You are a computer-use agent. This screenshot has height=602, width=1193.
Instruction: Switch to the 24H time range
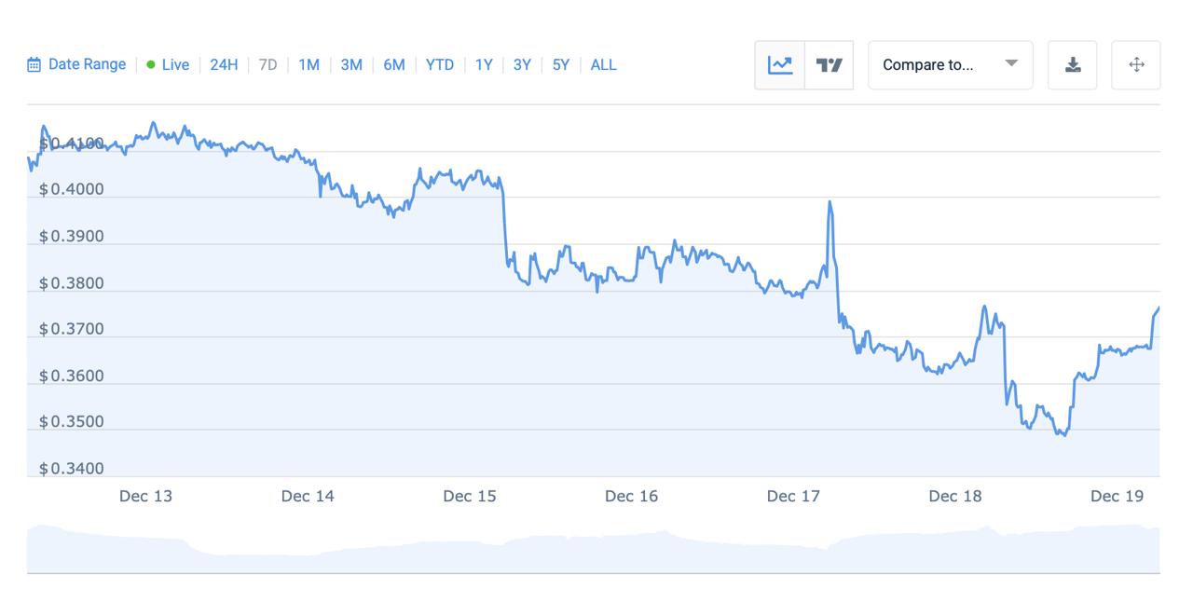[x=222, y=64]
